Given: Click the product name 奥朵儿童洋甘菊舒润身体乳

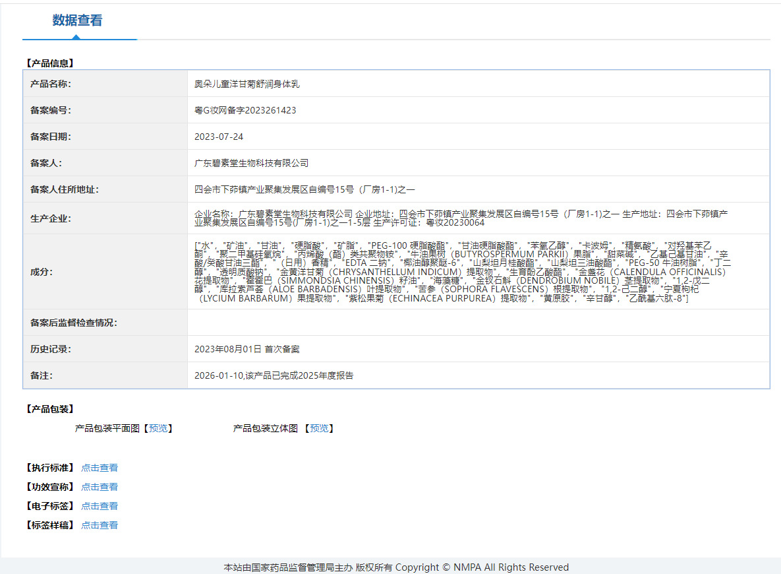Looking at the screenshot, I should [247, 84].
